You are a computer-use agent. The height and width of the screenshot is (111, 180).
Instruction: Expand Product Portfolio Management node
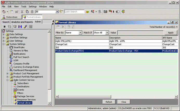(7, 77)
